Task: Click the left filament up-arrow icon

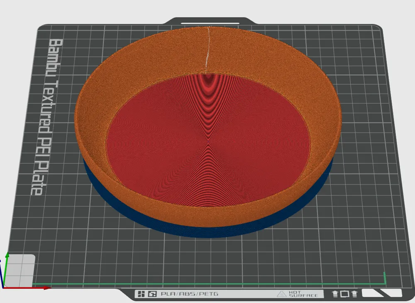Action: (x=336, y=295)
